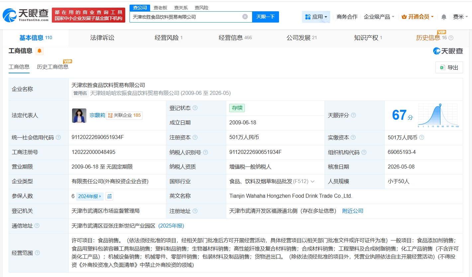Click the 组织机构代码 value 69065193-4

pos(402,152)
